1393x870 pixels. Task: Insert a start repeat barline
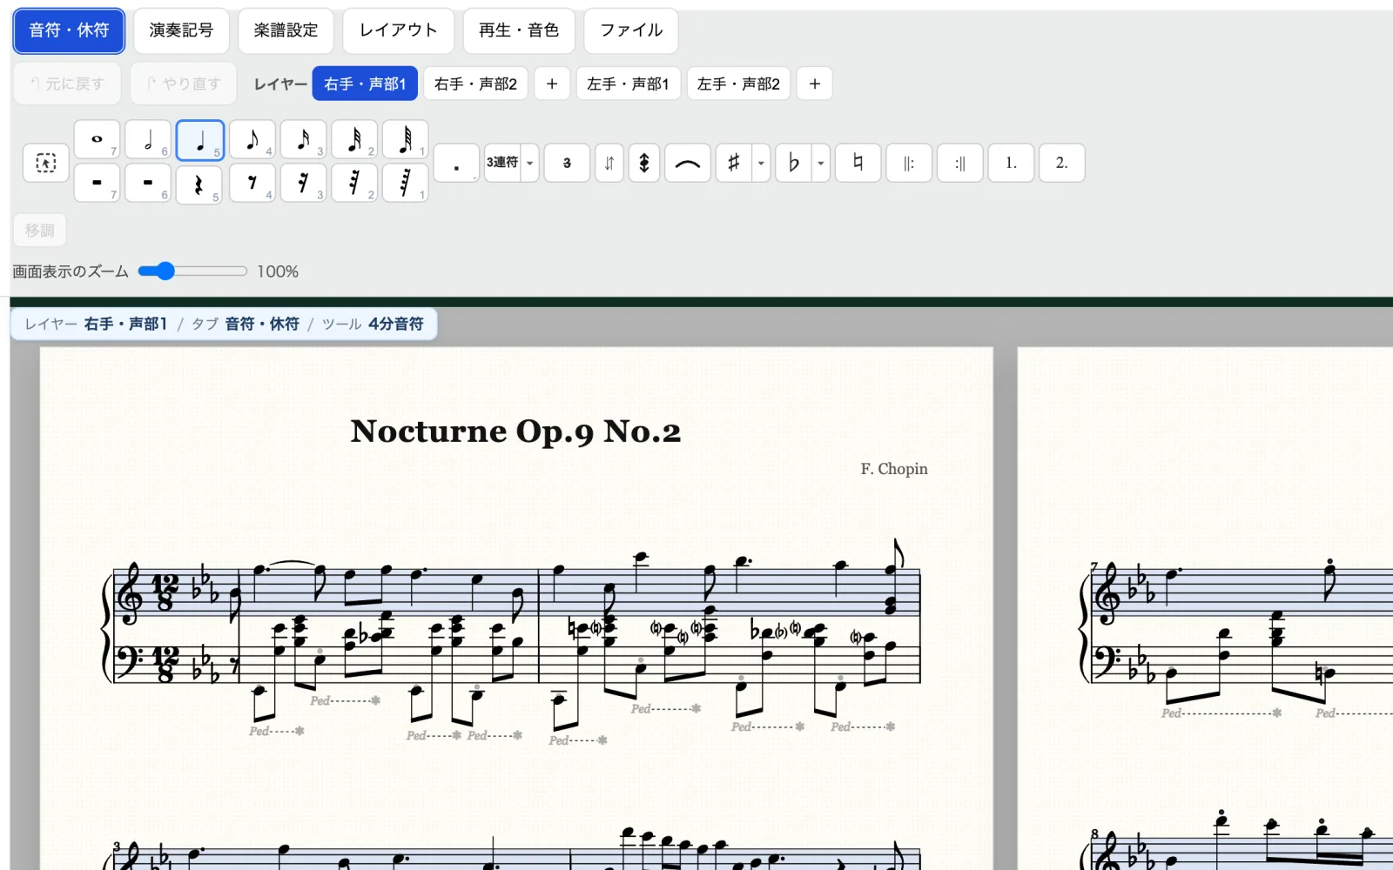point(909,163)
